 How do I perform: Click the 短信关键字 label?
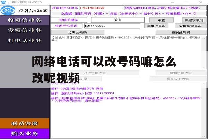[x=69, y=20]
